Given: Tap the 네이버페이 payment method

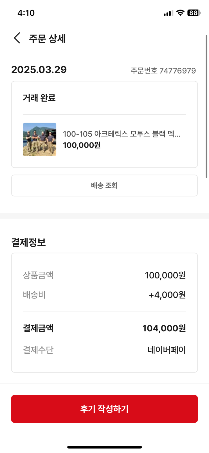Looking at the screenshot, I should pyautogui.click(x=167, y=350).
